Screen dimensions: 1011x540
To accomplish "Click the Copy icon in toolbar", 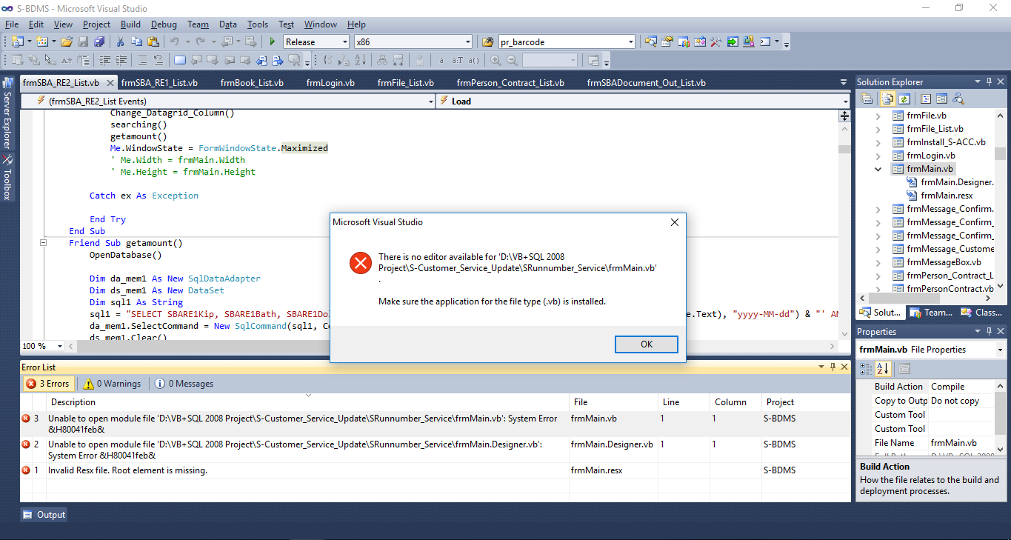I will tap(137, 41).
